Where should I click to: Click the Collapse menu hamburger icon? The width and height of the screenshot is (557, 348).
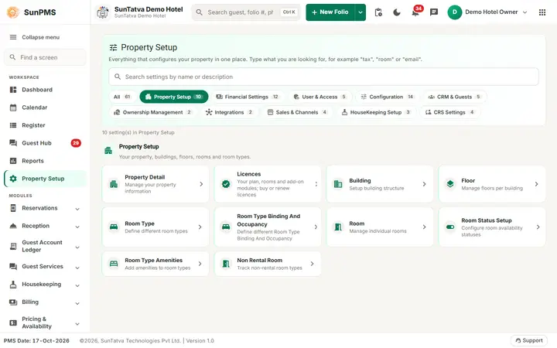pos(13,37)
